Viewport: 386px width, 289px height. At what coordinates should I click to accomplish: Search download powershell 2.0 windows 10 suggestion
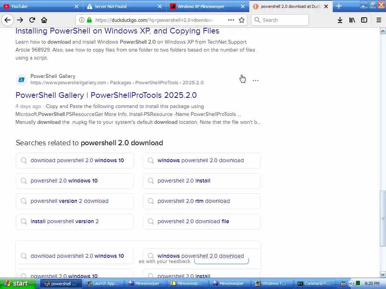[x=75, y=160]
